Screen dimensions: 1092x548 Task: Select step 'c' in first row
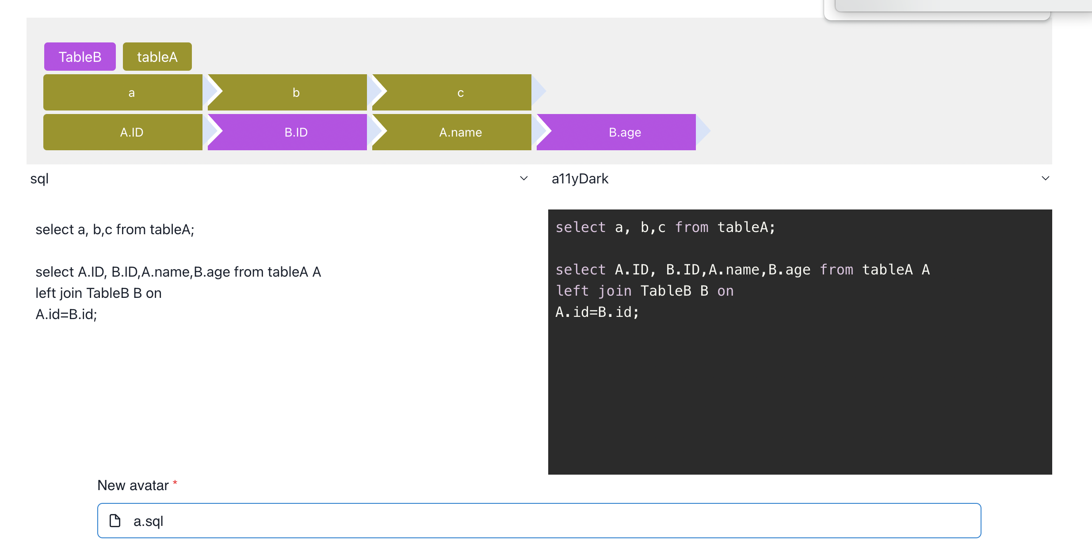[460, 92]
